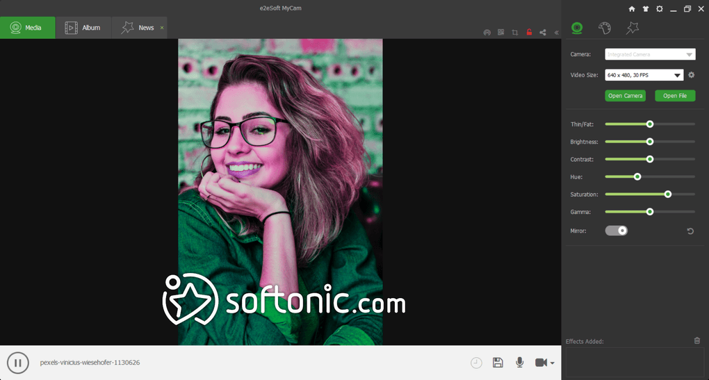Save snapshot with floppy disk icon

coord(498,363)
